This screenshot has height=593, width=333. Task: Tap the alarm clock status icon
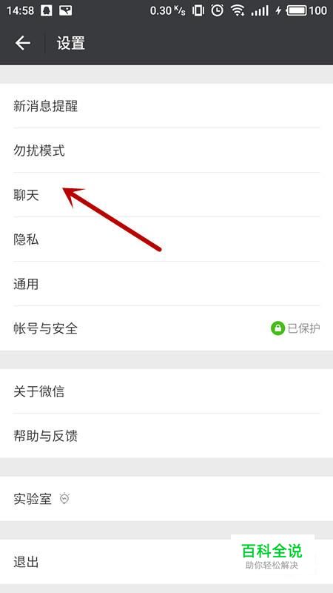pyautogui.click(x=217, y=10)
